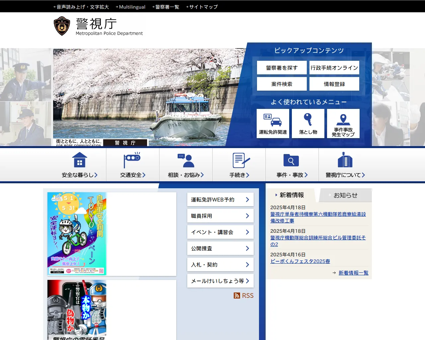425x340 pixels.
Task: Select the 相談・お悩み consultation icon
Action: coord(186,160)
